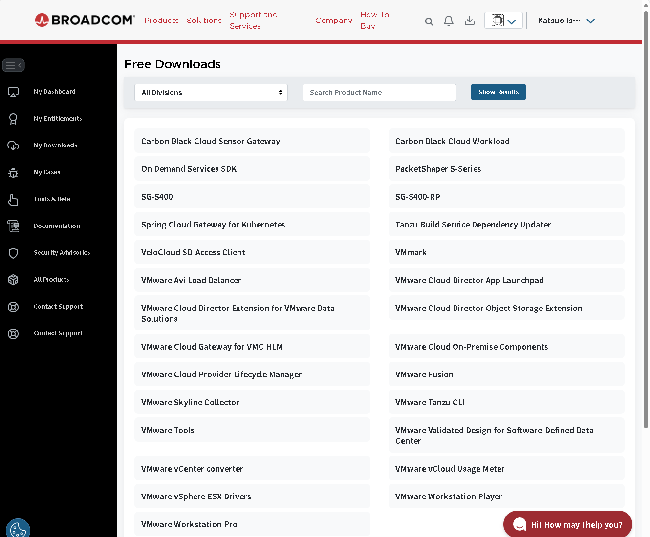Open Tanzu Build Service Dependency Updater
This screenshot has width=650, height=537.
tap(506, 225)
